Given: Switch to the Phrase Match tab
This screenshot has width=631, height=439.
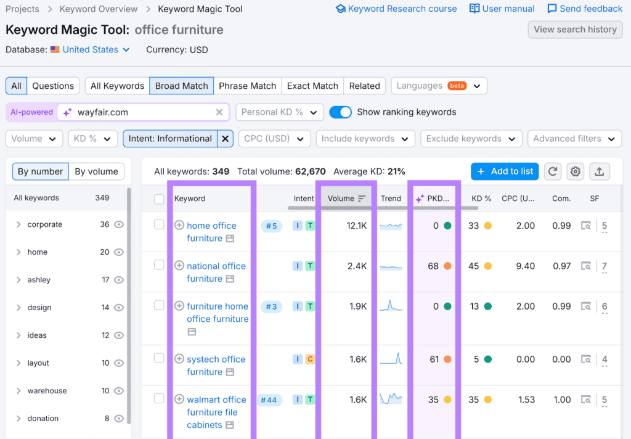Looking at the screenshot, I should pyautogui.click(x=247, y=86).
